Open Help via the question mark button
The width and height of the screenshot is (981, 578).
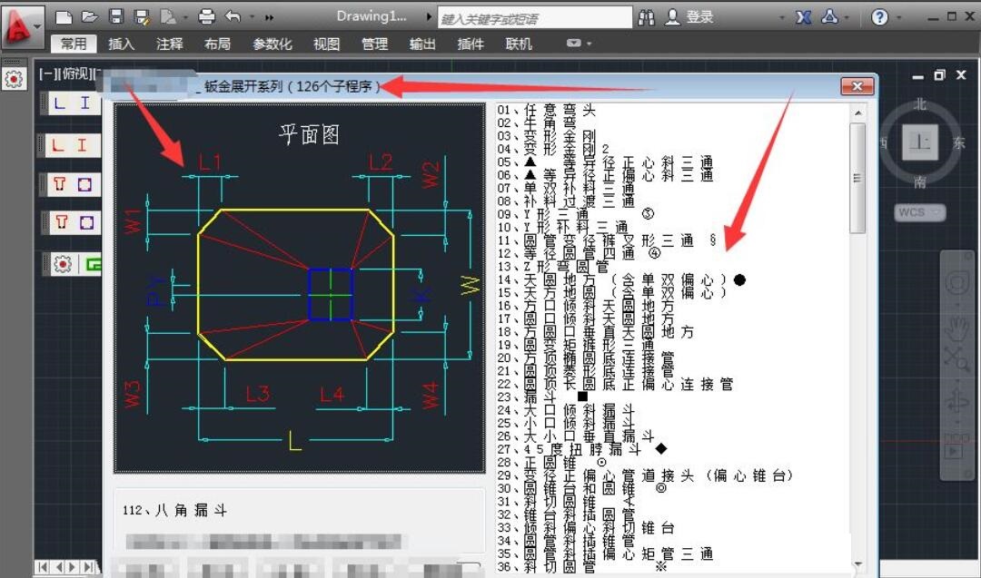(x=878, y=16)
